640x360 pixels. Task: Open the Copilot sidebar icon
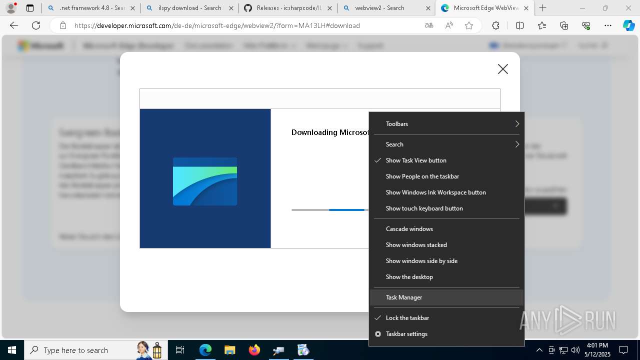(x=629, y=25)
